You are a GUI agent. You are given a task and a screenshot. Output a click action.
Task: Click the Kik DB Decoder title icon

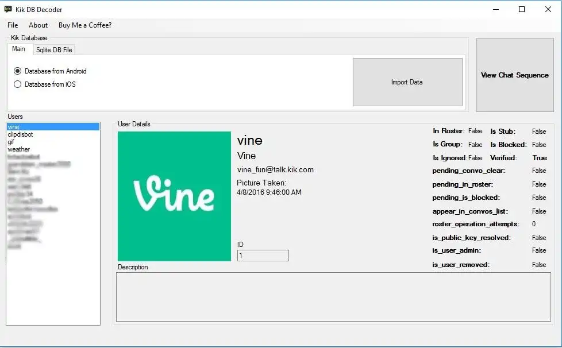8,9
